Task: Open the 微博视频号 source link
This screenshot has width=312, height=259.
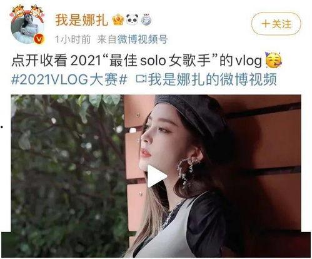Action: pos(143,39)
